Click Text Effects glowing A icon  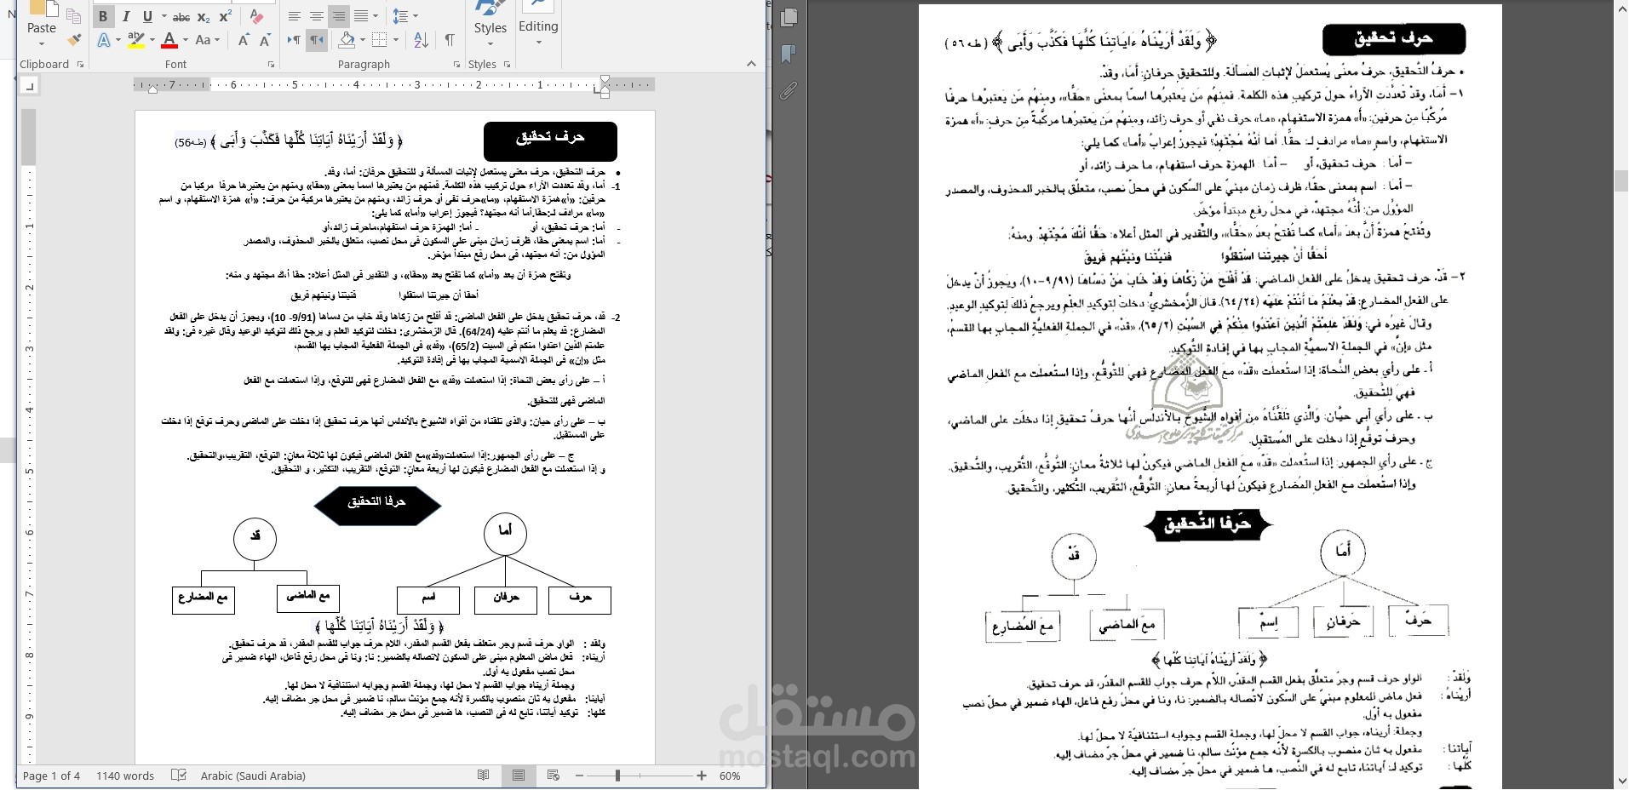pos(103,40)
